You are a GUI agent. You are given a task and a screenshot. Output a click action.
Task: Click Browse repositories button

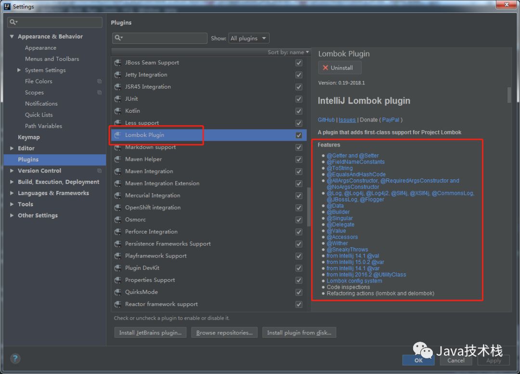(x=224, y=333)
